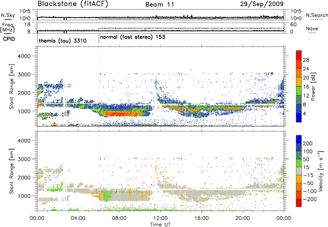Click the '3000' tick in the power panel
328x227 pixels.
pyautogui.click(x=24, y=75)
